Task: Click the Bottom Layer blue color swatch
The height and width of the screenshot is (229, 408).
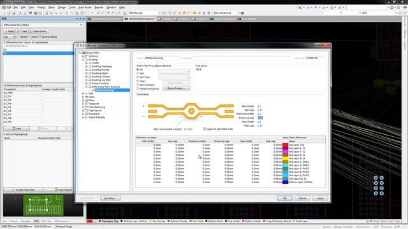Action: (x=285, y=182)
